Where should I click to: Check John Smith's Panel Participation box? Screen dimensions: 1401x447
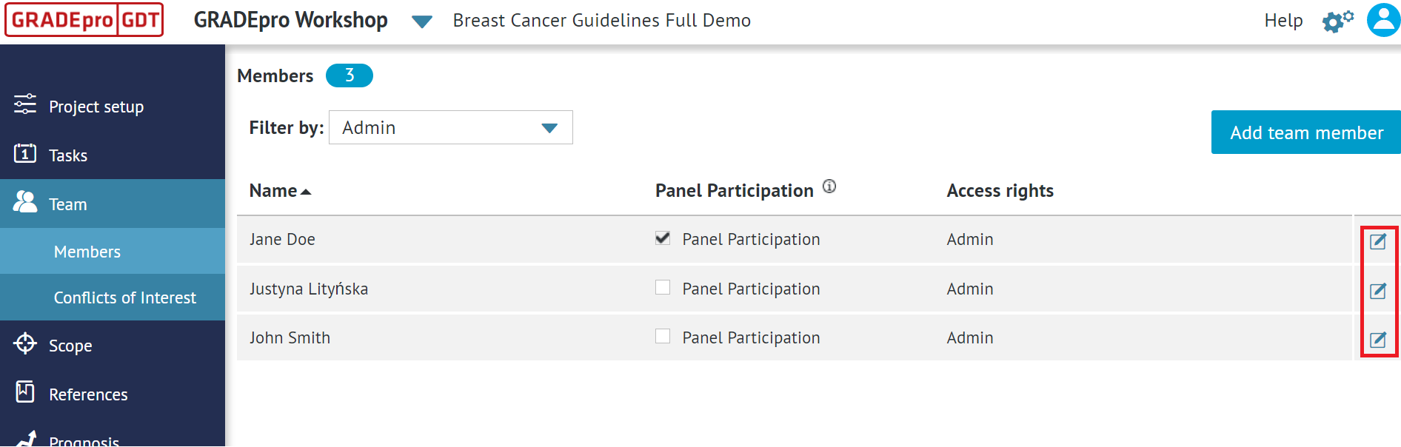tap(663, 336)
